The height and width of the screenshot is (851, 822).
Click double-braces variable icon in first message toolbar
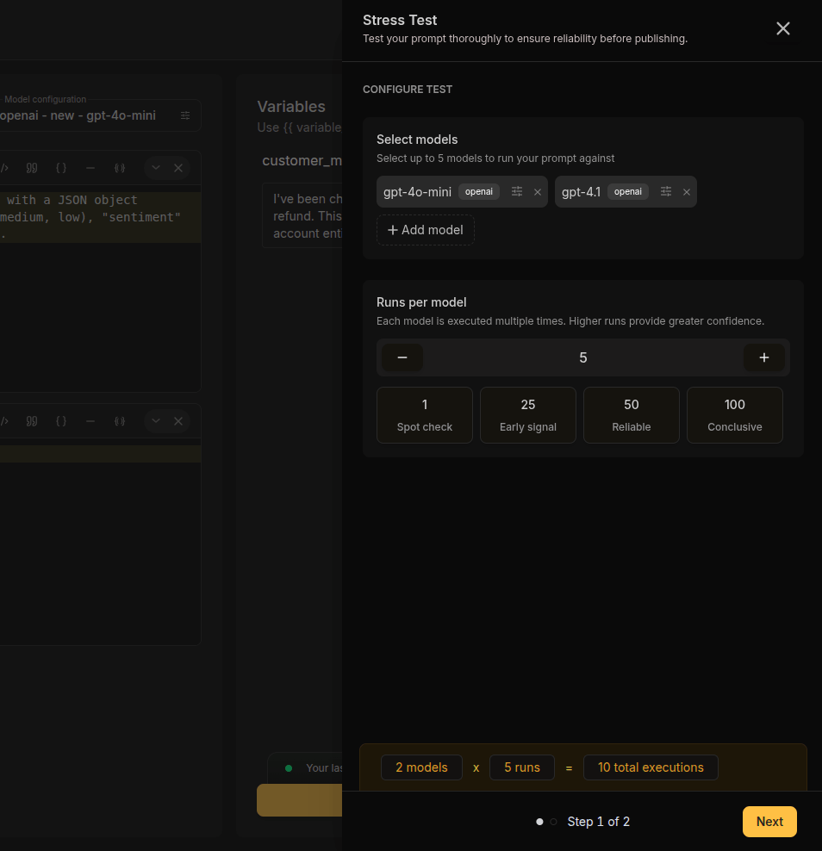[x=120, y=168]
